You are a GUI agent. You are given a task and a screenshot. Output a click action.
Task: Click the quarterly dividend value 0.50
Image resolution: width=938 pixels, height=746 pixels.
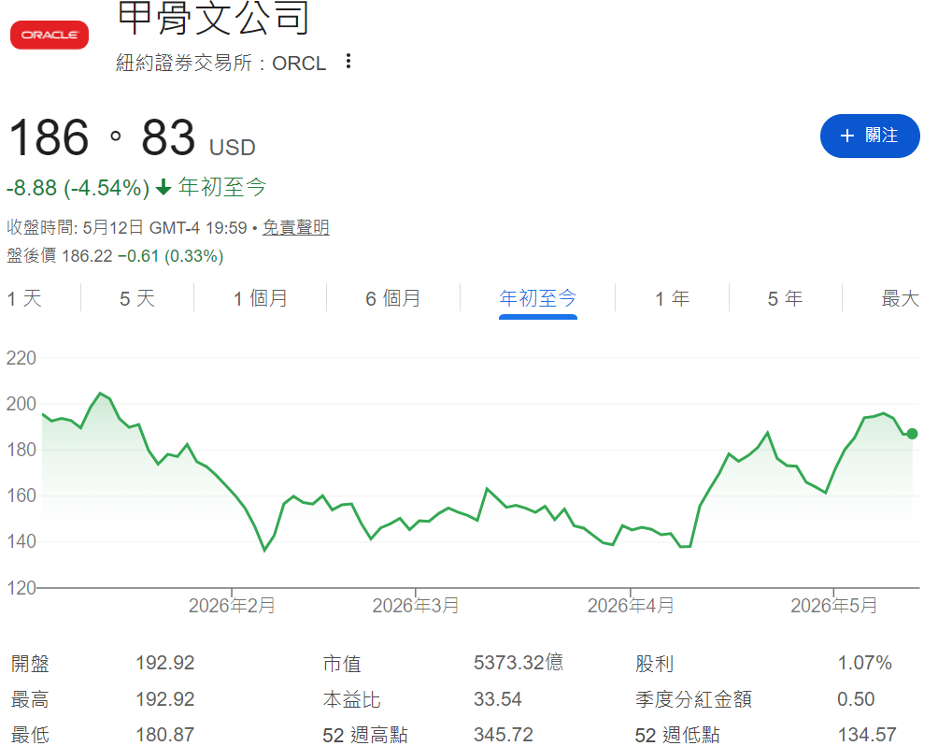coord(856,699)
